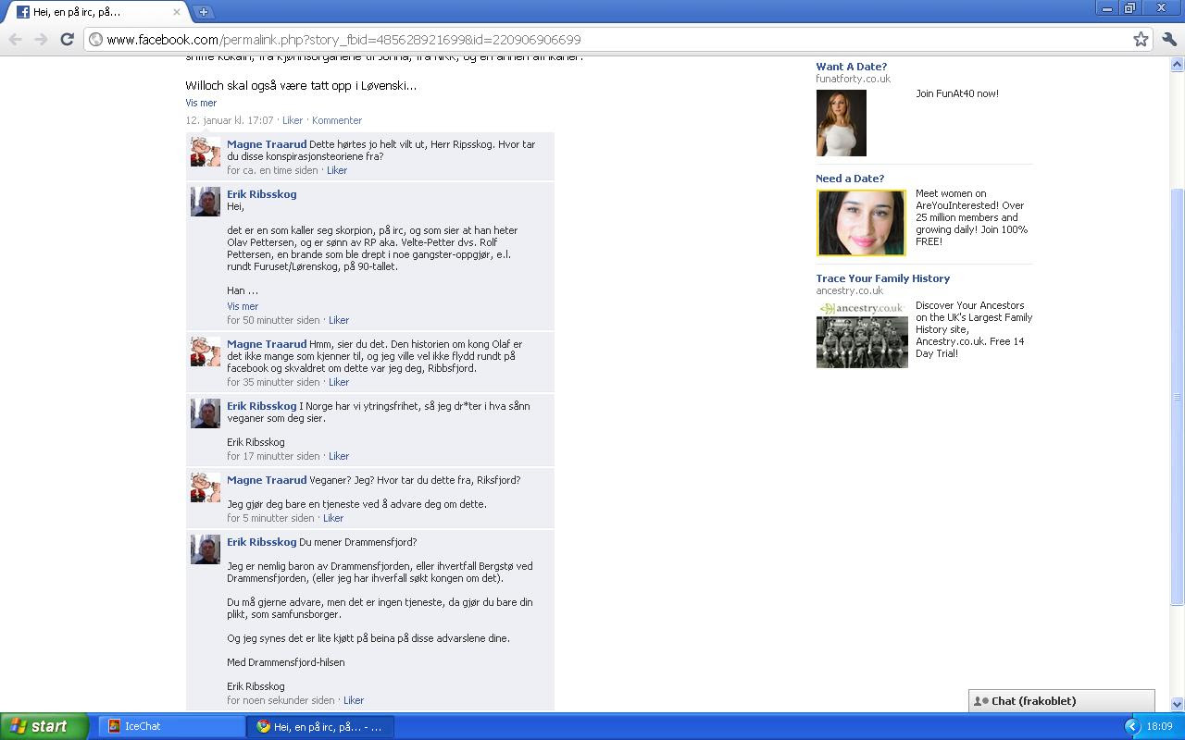Open Magne Traarud name in 'Veganer?' comment
1185x740 pixels.
pyautogui.click(x=267, y=480)
